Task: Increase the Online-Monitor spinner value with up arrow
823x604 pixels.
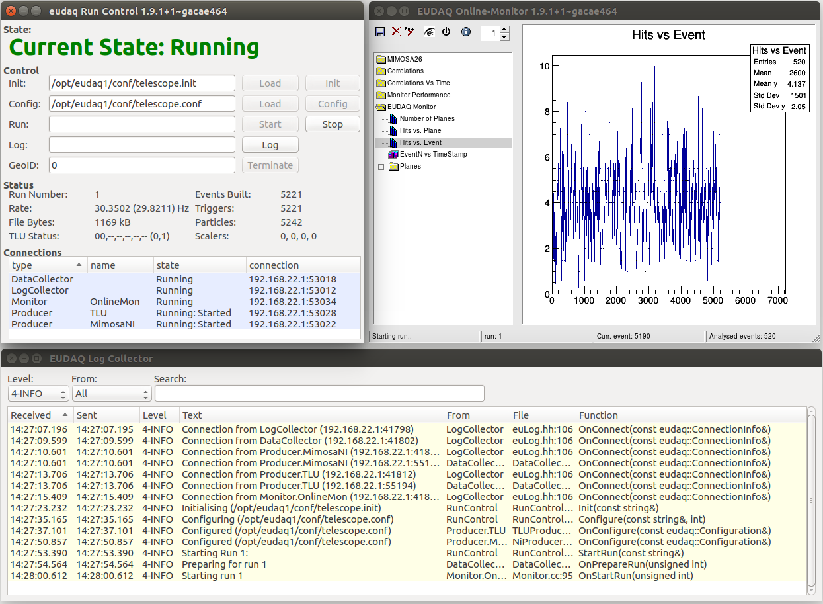Action: (x=504, y=29)
